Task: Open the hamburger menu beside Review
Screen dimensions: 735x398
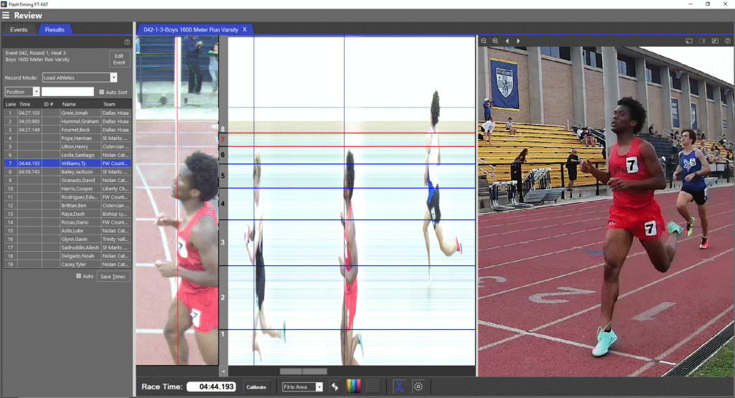Action: (6, 15)
